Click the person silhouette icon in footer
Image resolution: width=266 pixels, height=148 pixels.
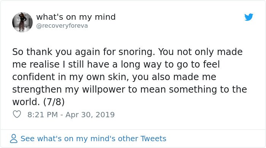(x=14, y=139)
